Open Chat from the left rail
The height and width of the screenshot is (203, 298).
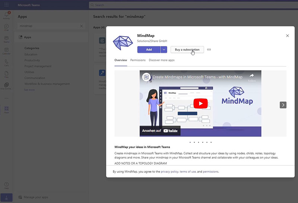click(6, 27)
